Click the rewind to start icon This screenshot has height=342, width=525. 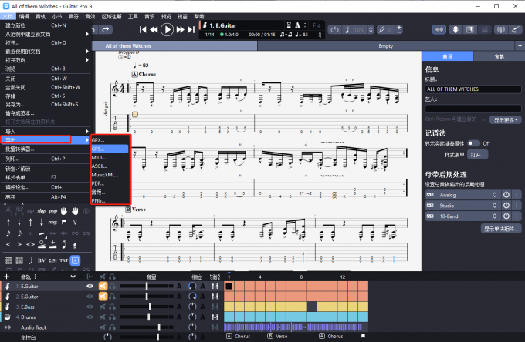click(143, 30)
